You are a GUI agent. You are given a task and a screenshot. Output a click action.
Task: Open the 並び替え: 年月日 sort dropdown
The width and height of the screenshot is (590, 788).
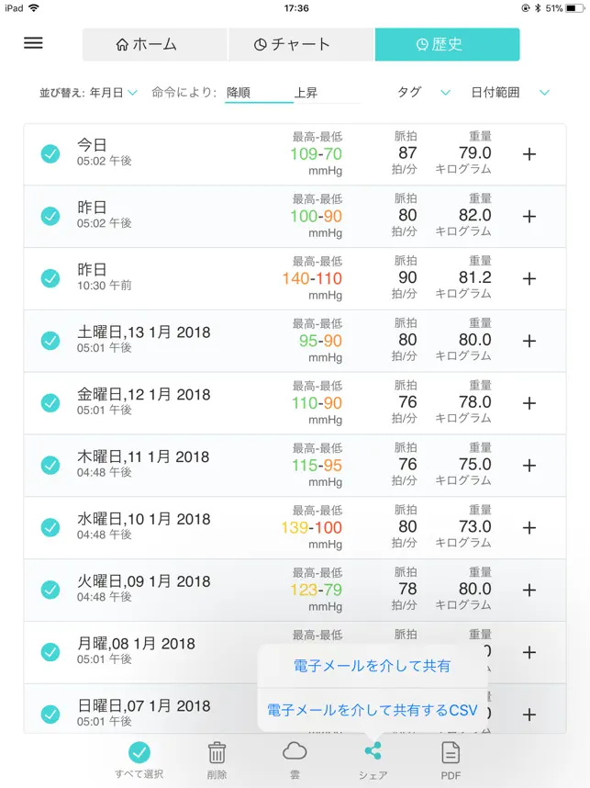[x=88, y=93]
